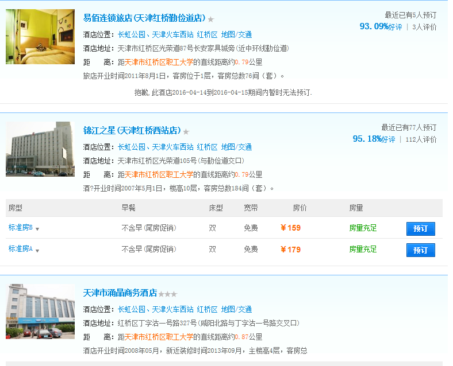Click the ¥159 room price
The height and width of the screenshot is (366, 453).
pyautogui.click(x=291, y=228)
